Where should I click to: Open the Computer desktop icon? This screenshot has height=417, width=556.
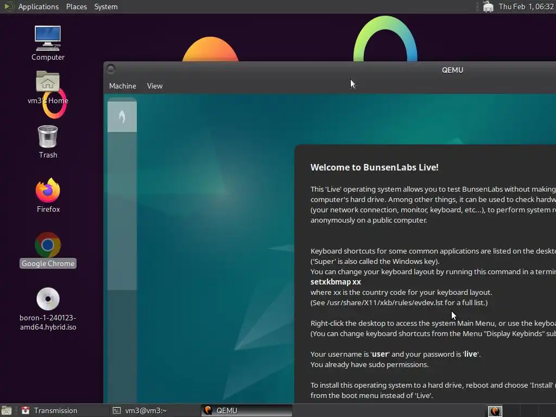tap(48, 42)
